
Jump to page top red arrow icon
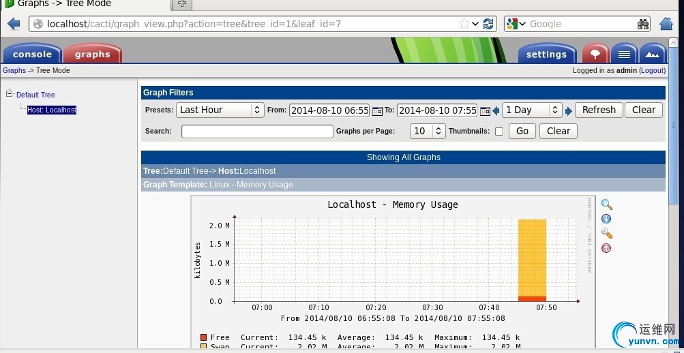tap(606, 248)
